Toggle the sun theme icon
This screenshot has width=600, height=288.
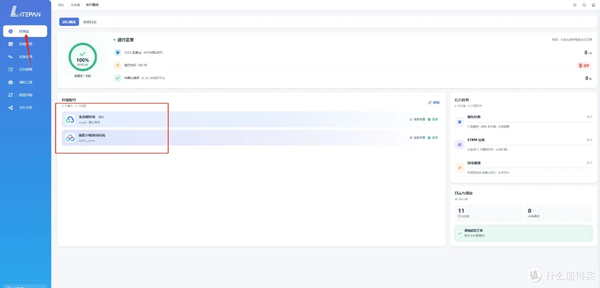(574, 5)
